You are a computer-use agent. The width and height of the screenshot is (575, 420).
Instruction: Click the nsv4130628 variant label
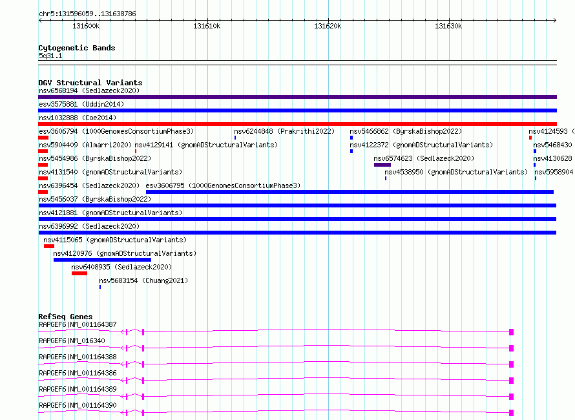point(552,158)
